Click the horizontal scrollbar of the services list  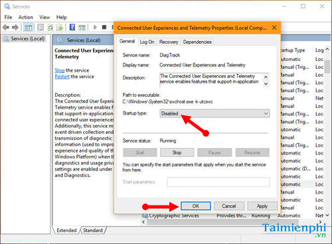click(232, 222)
